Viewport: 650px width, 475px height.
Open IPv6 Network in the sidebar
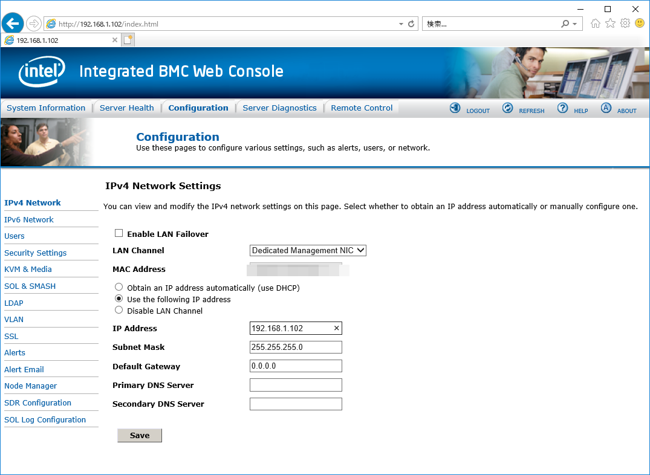tap(29, 220)
